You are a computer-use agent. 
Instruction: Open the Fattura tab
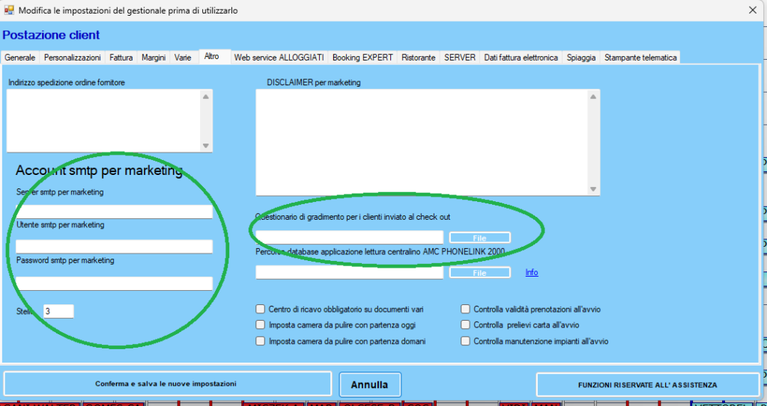point(121,58)
